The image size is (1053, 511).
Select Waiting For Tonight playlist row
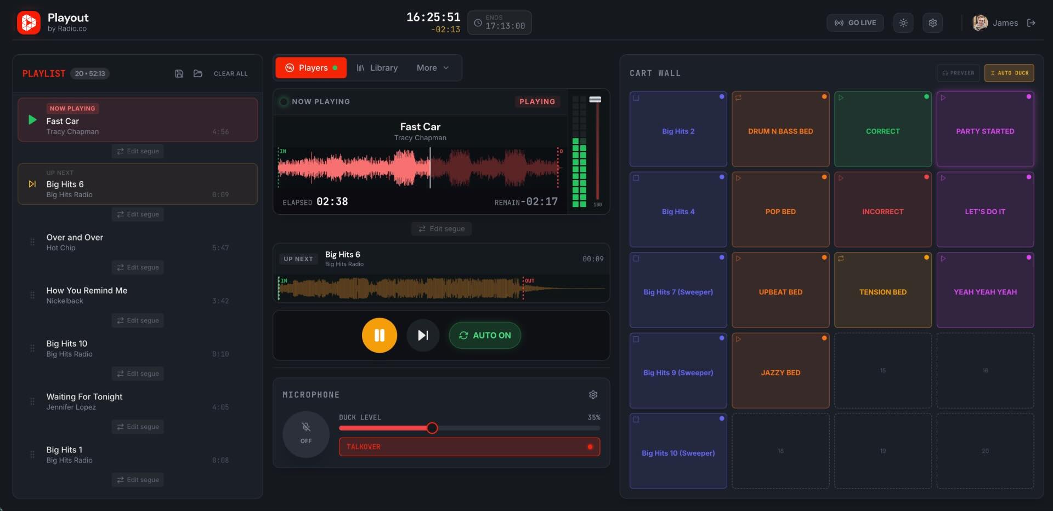coord(138,401)
